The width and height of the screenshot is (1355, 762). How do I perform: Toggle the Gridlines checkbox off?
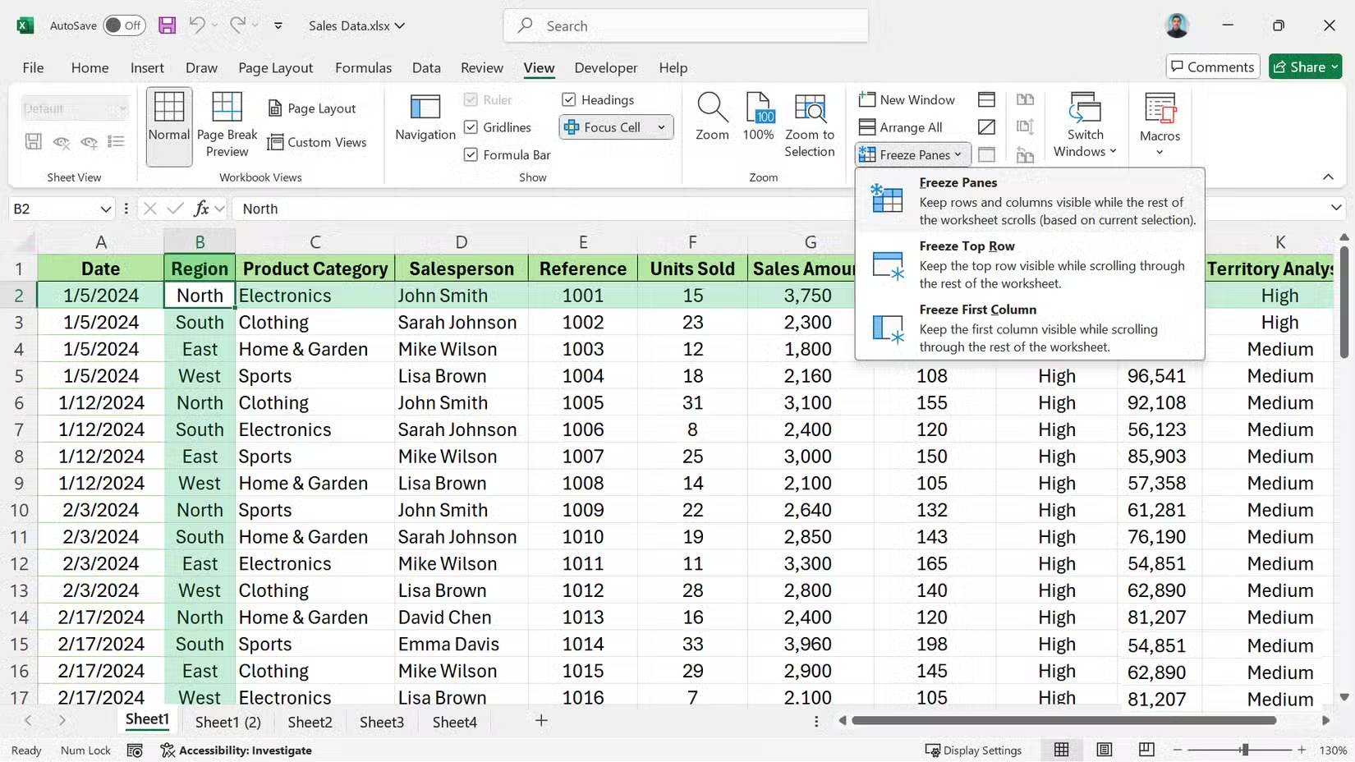pyautogui.click(x=471, y=126)
